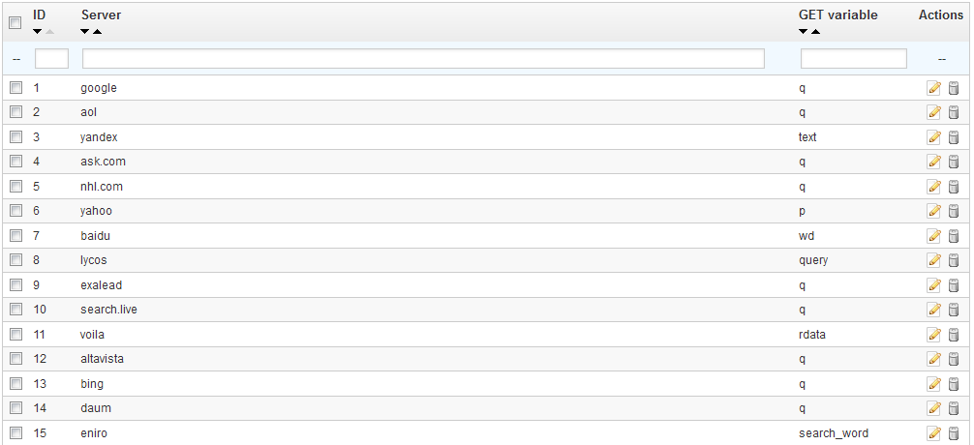Edit the altavista entry

[933, 359]
